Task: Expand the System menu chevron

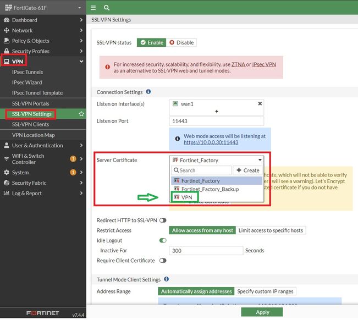Action: pyautogui.click(x=81, y=172)
